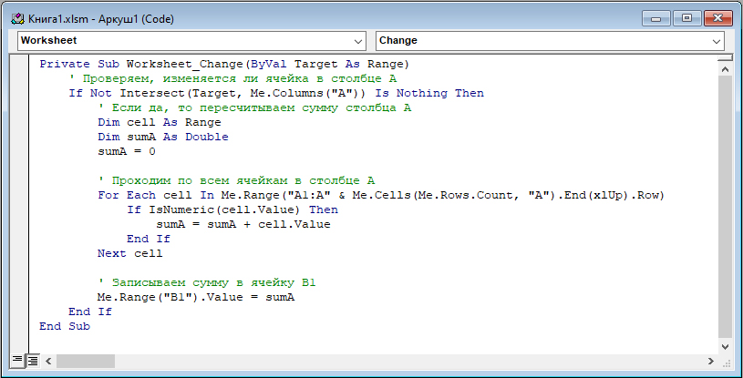Click the 'If IsNumeric(cell.Value) Then' line
Screen dimensions: 743x378
pyautogui.click(x=232, y=209)
